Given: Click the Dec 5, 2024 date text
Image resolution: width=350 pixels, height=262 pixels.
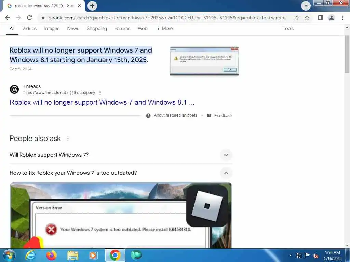Looking at the screenshot, I should coord(21,69).
